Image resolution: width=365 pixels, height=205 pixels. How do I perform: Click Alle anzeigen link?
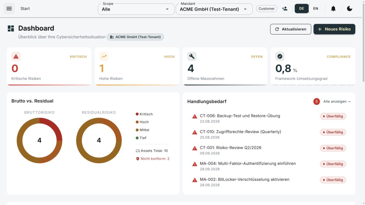[x=337, y=102]
